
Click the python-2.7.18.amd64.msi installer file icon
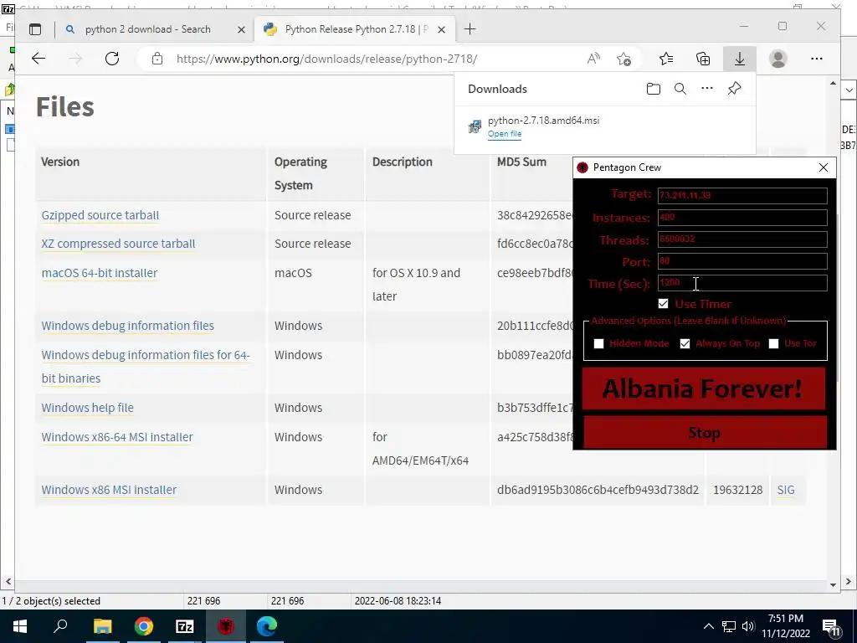(x=475, y=126)
